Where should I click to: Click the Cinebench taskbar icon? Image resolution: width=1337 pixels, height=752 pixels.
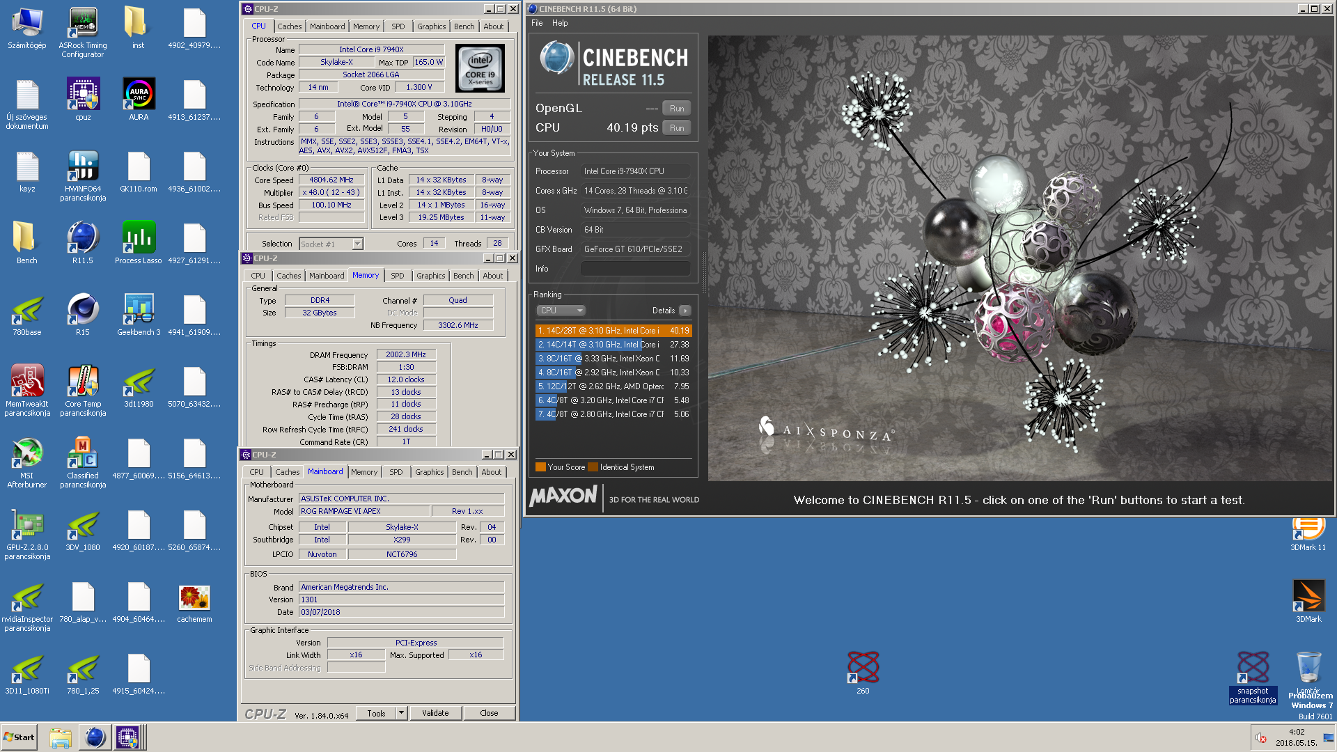click(x=95, y=737)
